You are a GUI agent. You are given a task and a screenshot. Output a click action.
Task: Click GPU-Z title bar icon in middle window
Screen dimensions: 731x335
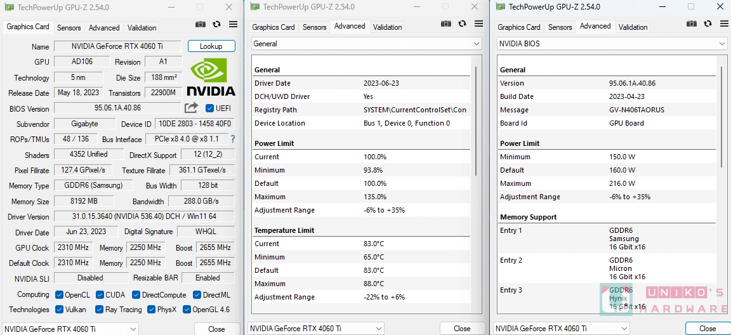coord(254,6)
